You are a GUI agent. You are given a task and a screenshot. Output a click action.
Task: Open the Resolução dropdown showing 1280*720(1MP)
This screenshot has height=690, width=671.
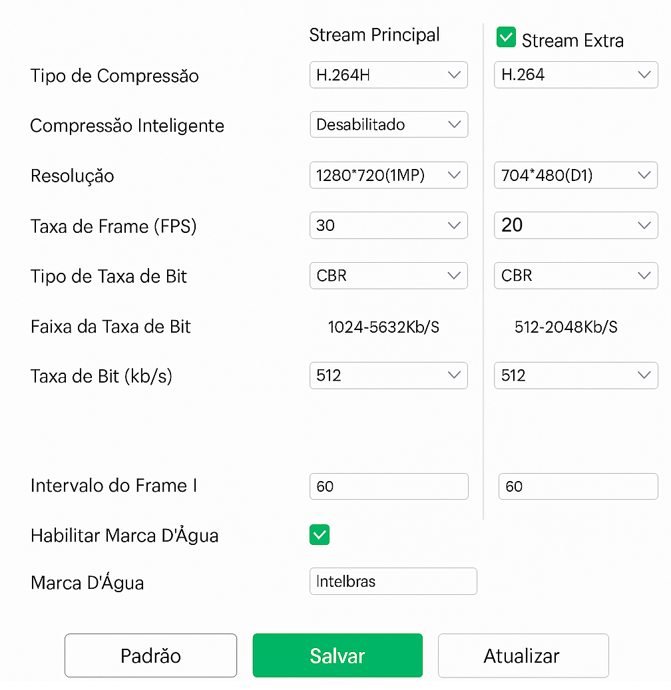coord(389,175)
